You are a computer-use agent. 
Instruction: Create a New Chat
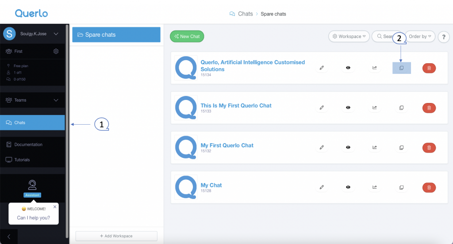pyautogui.click(x=187, y=36)
